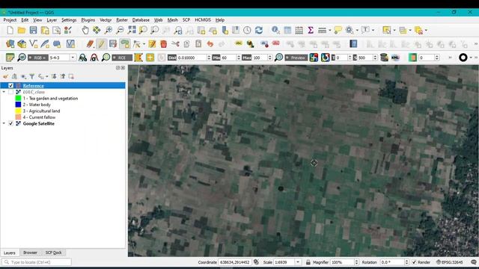Click the New Shapefile Layer icon
This screenshot has height=269, width=479.
pos(33,44)
